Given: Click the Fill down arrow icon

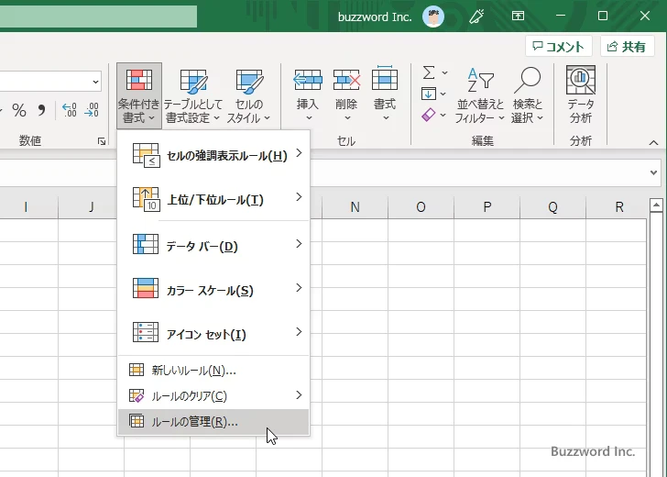Looking at the screenshot, I should point(429,94).
